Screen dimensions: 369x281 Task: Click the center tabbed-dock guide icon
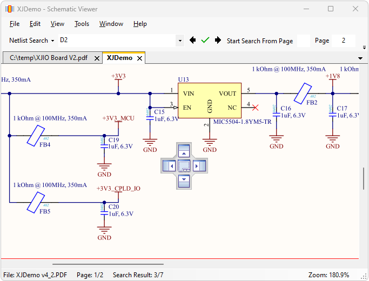184,166
